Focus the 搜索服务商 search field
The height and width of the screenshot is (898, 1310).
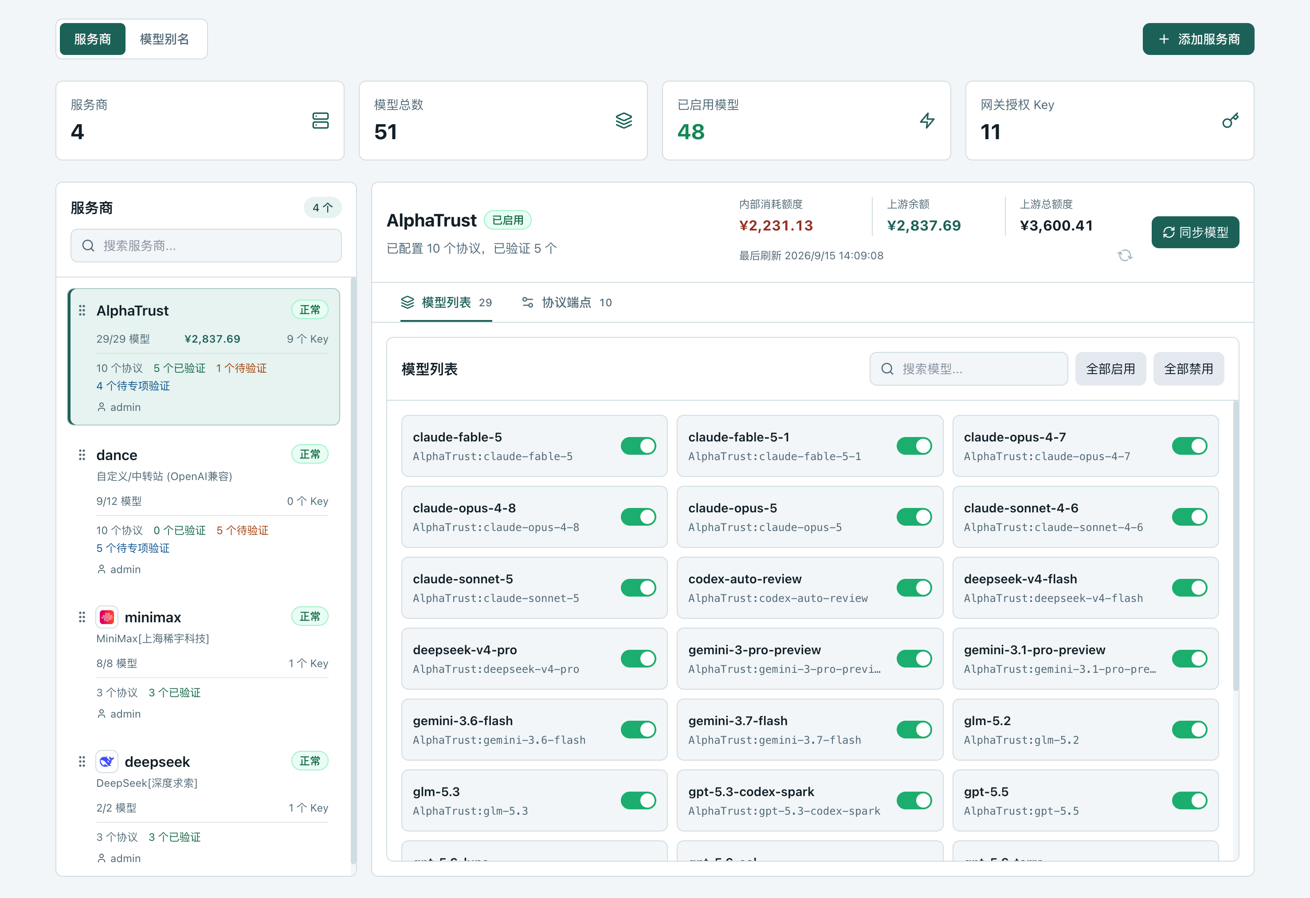206,246
